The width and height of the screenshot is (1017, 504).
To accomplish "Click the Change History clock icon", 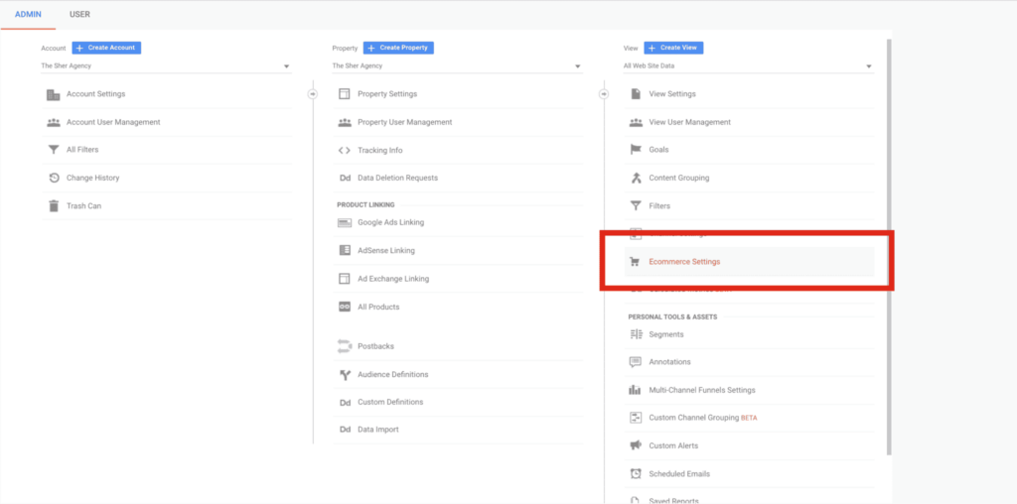I will 54,179.
